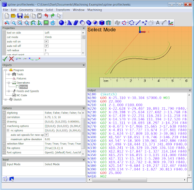The width and height of the screenshot is (194, 190).
Task: Expand the Sketch tree node
Action: (5, 100)
